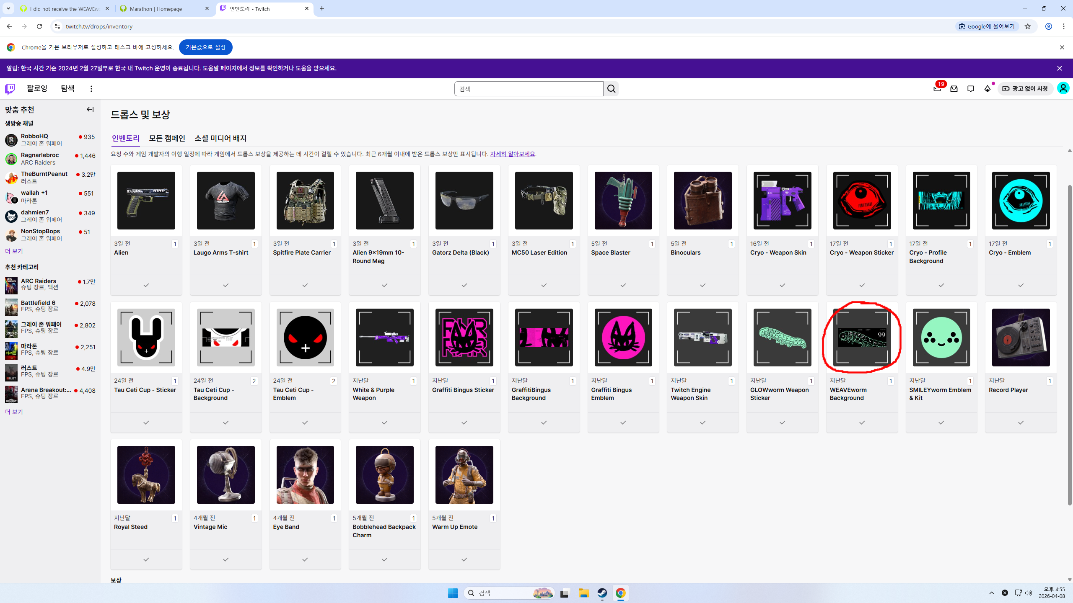
Task: Click the WEAVEworm Background thumbnail
Action: pyautogui.click(x=862, y=338)
